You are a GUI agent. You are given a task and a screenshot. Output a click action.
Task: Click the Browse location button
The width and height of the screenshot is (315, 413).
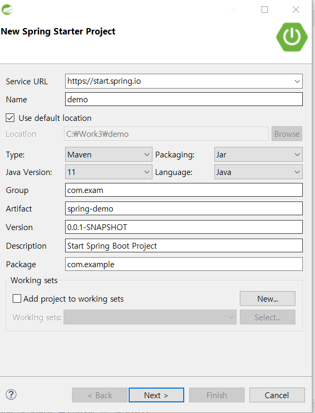(287, 134)
